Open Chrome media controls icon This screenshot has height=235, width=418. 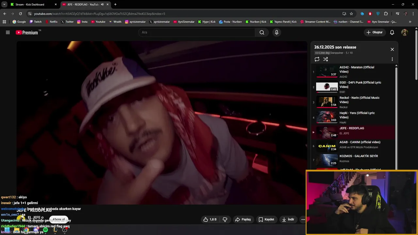[x=397, y=14]
